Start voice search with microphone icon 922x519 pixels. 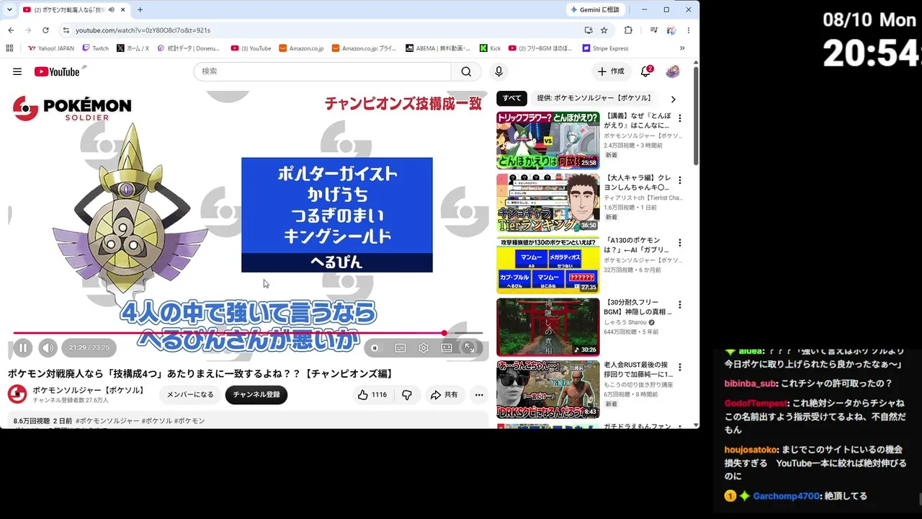tap(498, 71)
